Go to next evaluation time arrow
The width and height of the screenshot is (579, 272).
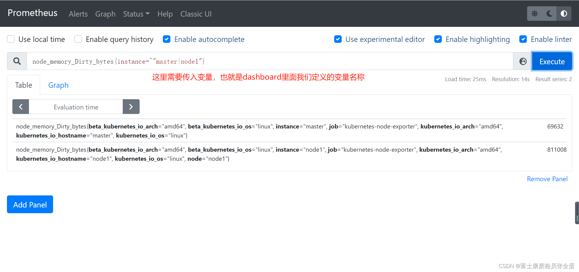[131, 107]
